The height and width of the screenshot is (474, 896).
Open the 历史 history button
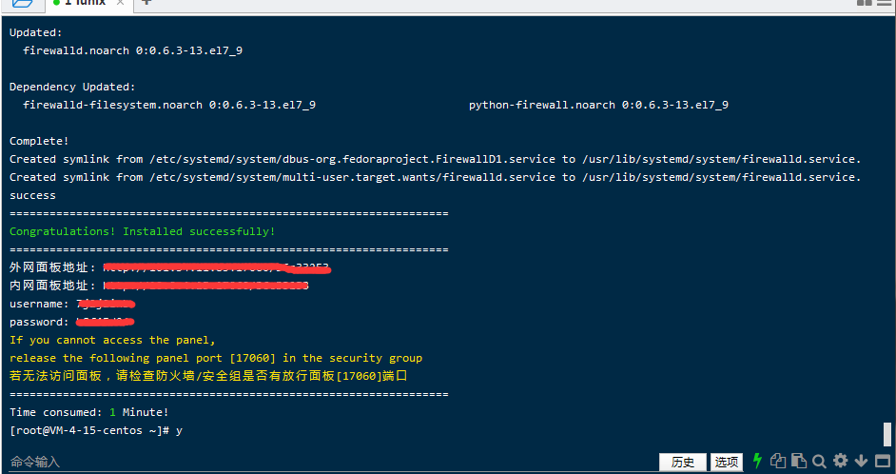tap(683, 462)
